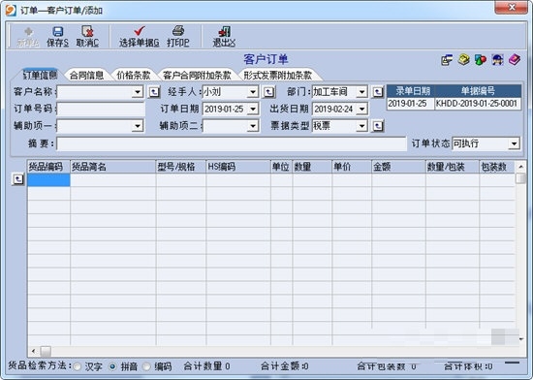Print the order with 打印P

tap(177, 37)
